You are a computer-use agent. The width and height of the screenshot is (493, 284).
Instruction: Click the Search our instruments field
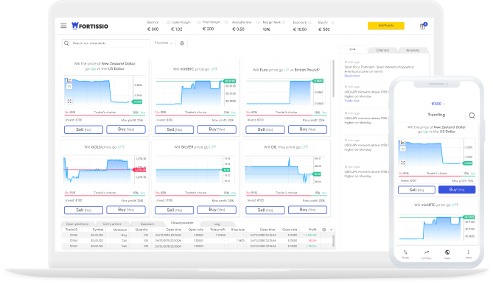[106, 43]
